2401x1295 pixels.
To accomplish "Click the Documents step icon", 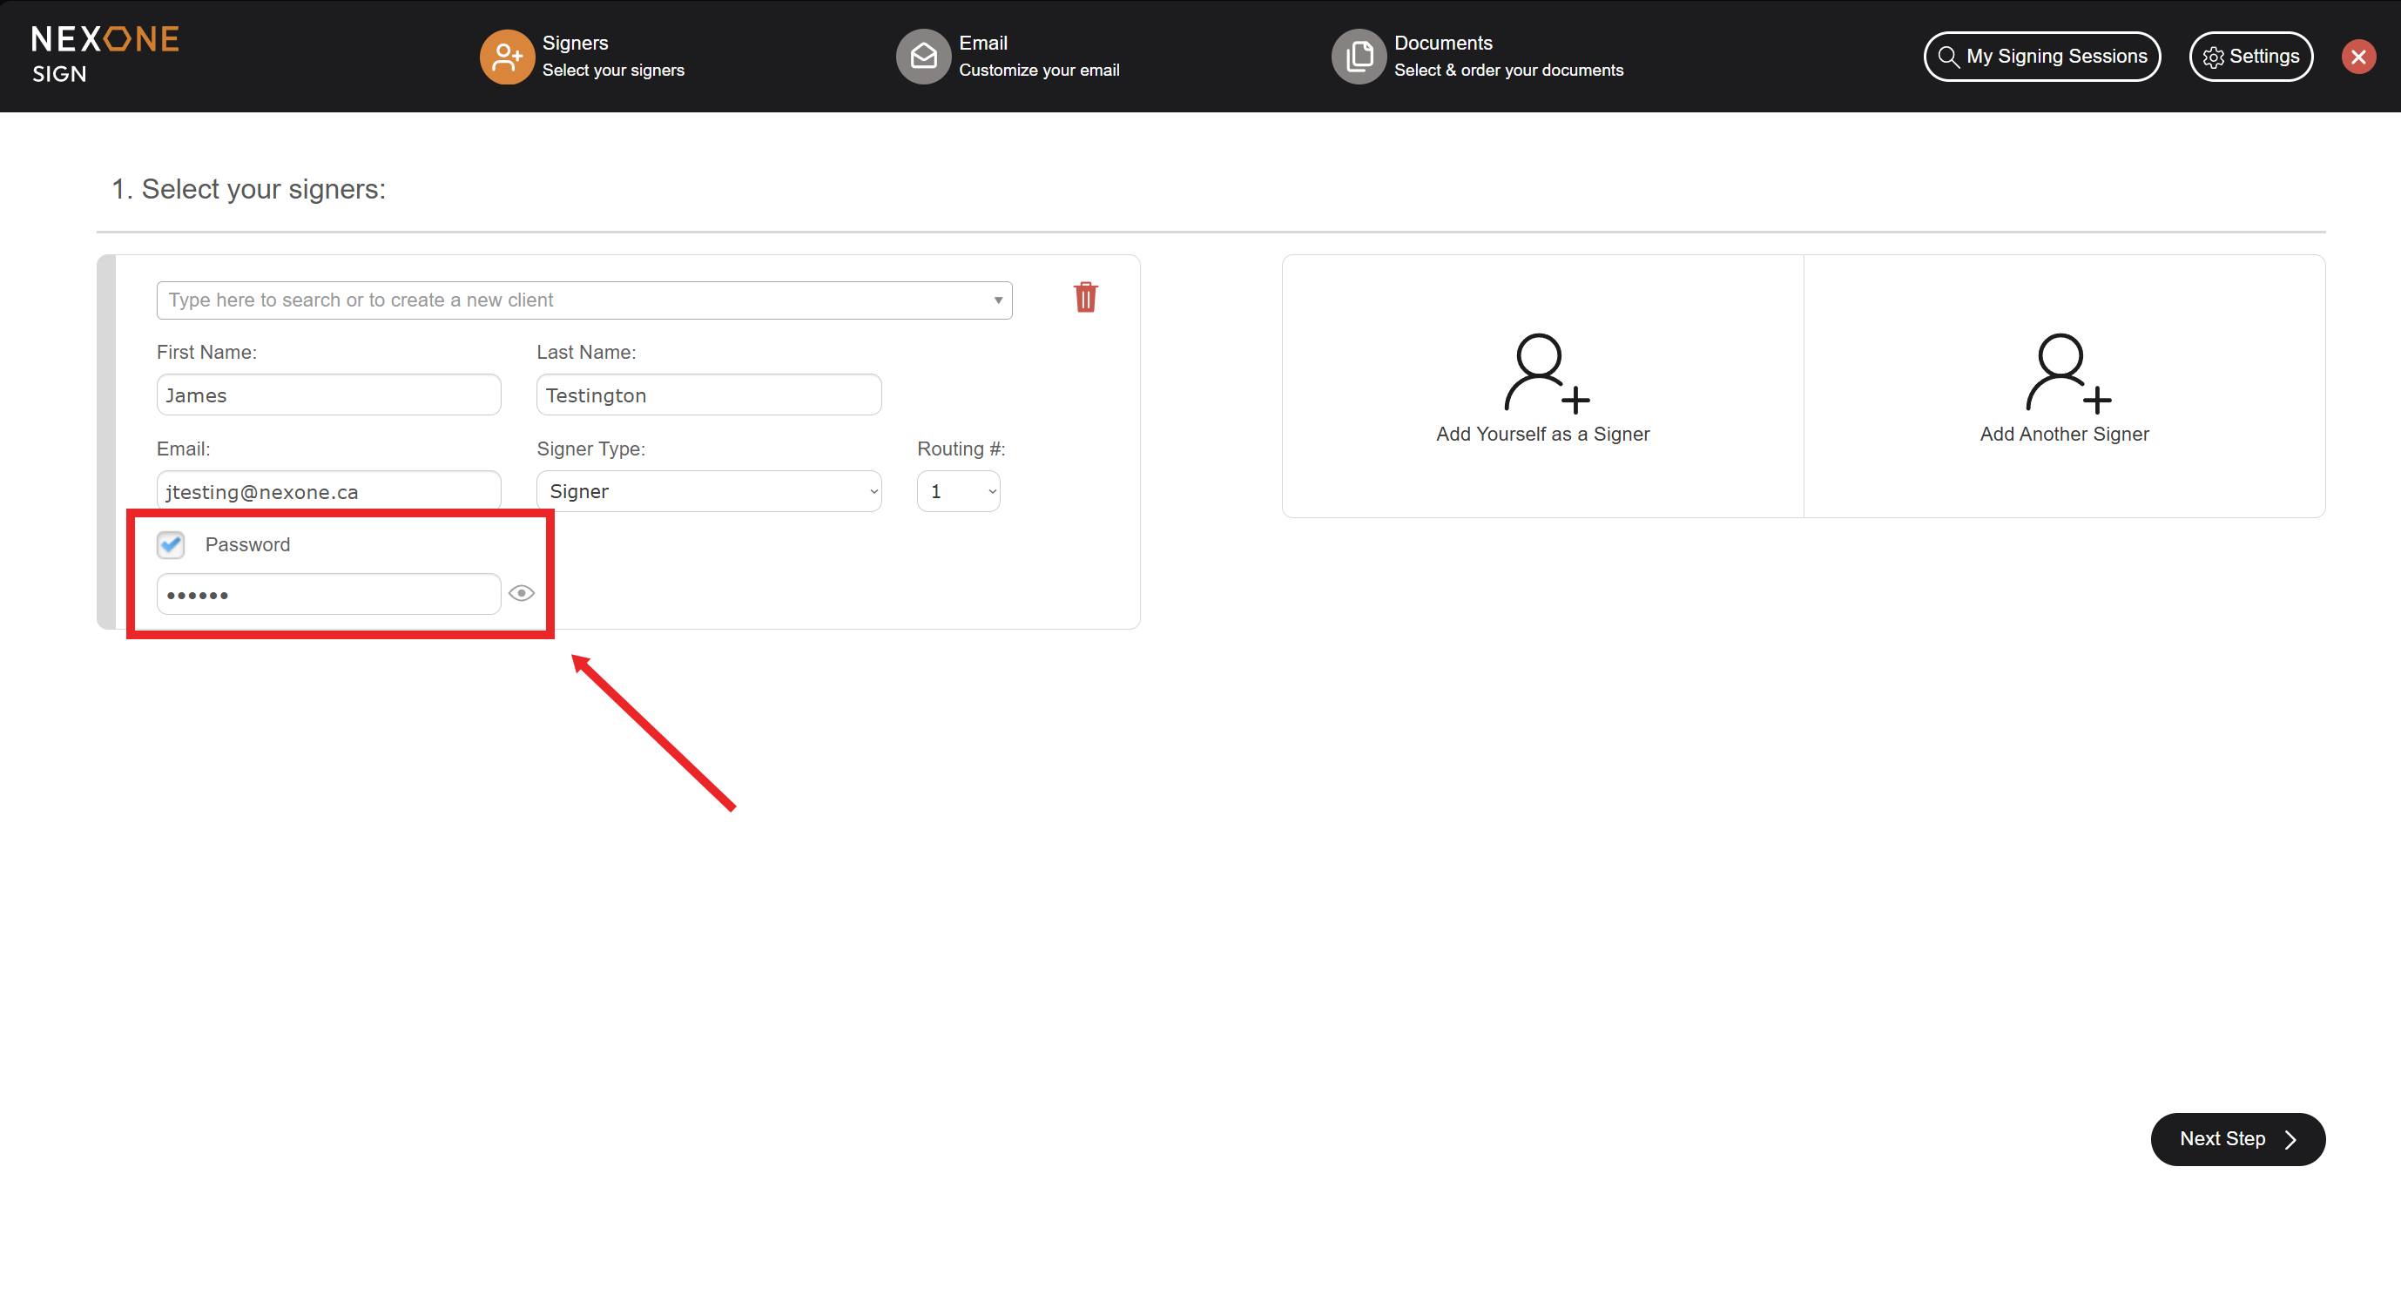I will pyautogui.click(x=1358, y=56).
